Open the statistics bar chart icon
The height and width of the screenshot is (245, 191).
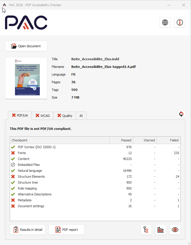click(161, 230)
